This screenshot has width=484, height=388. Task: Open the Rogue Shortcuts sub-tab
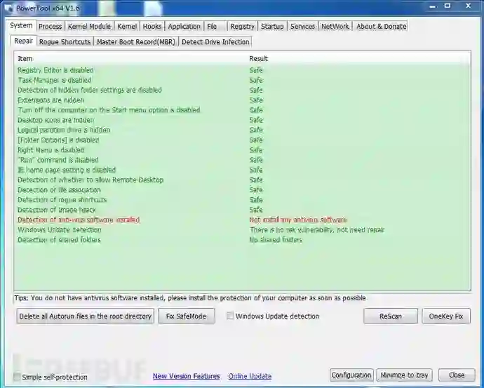click(x=65, y=42)
